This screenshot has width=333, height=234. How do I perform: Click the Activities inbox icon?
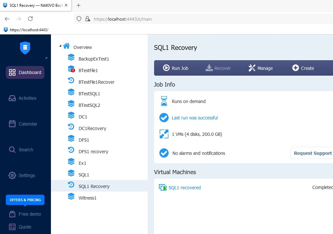pyautogui.click(x=12, y=98)
